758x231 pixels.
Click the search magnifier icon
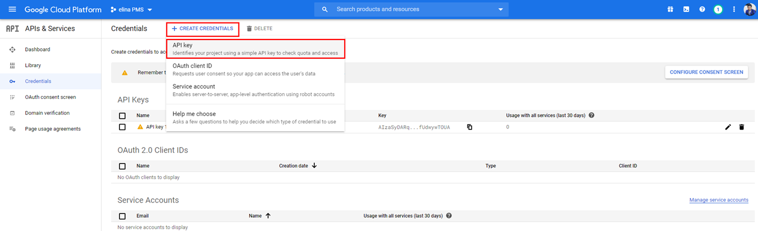click(x=325, y=9)
